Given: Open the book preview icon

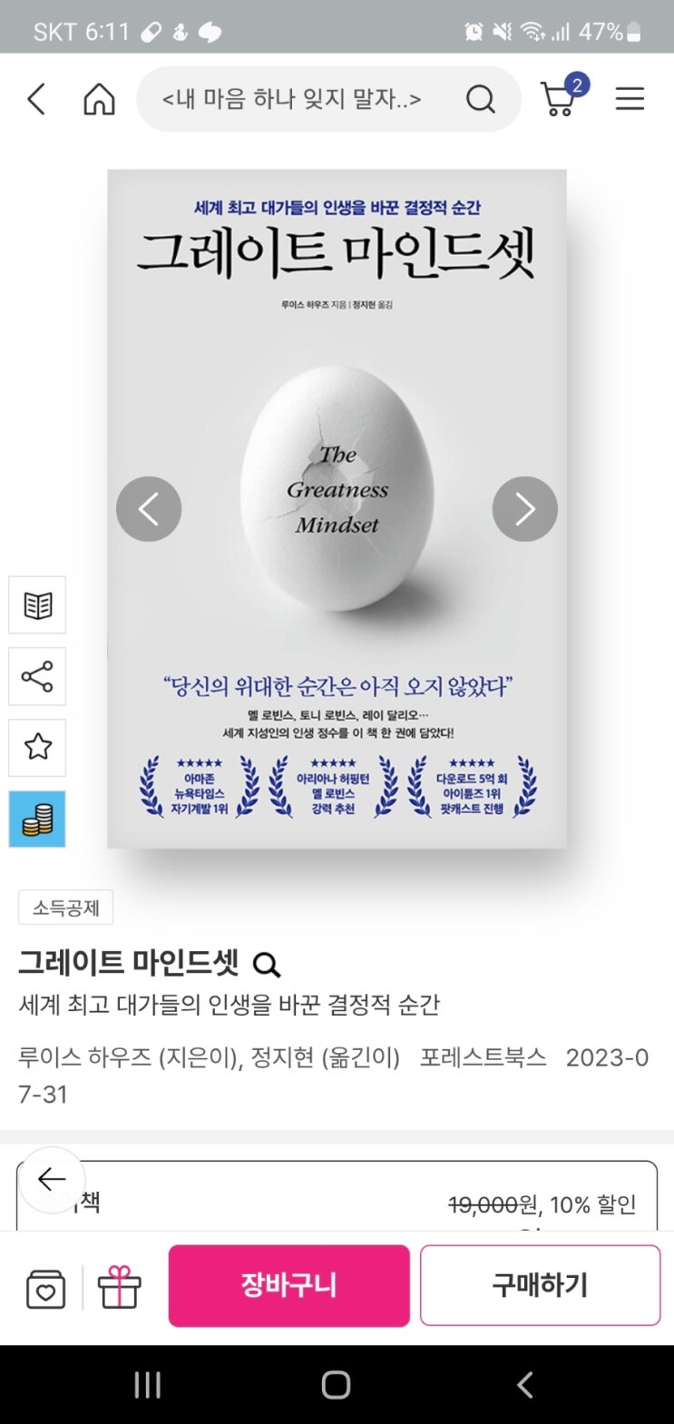Looking at the screenshot, I should 37,605.
